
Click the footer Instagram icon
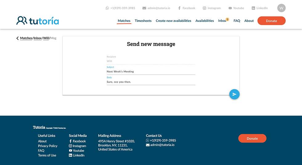click(x=71, y=146)
